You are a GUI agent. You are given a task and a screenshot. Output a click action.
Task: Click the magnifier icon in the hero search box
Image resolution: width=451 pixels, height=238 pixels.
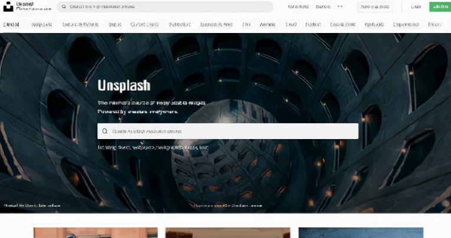(x=104, y=131)
